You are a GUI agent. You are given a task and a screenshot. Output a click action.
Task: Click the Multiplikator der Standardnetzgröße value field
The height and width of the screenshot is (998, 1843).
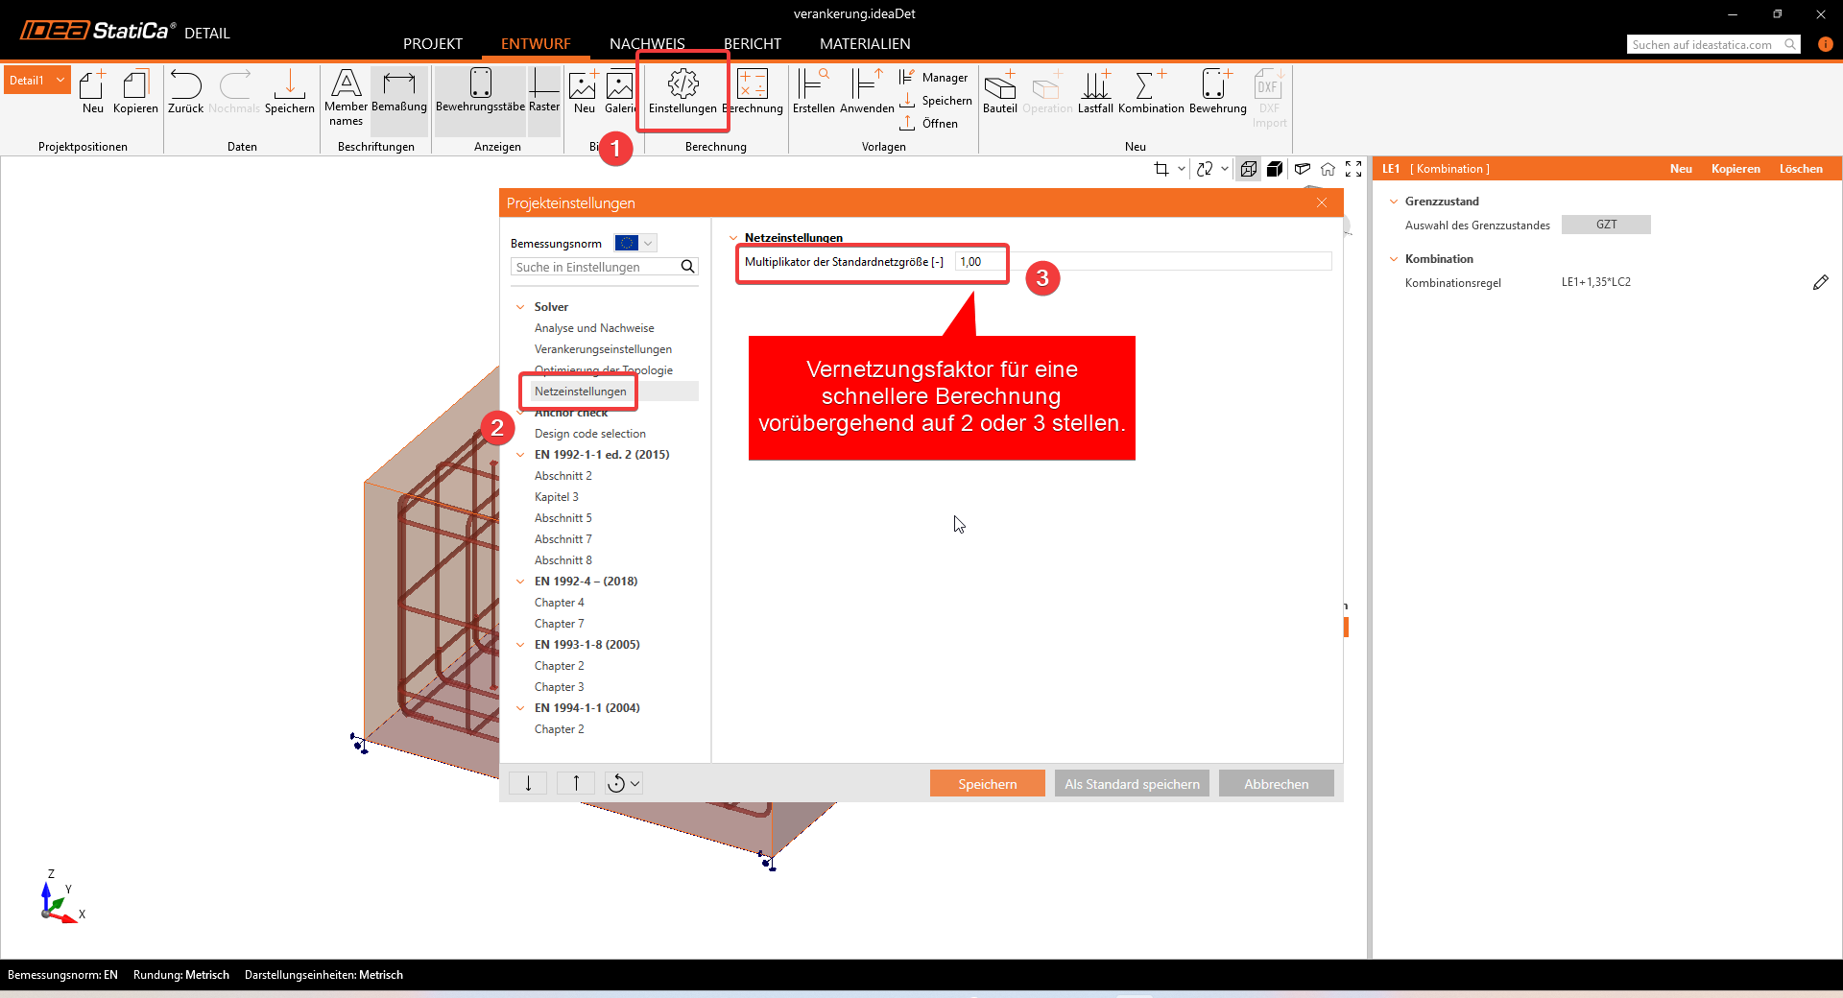click(979, 262)
